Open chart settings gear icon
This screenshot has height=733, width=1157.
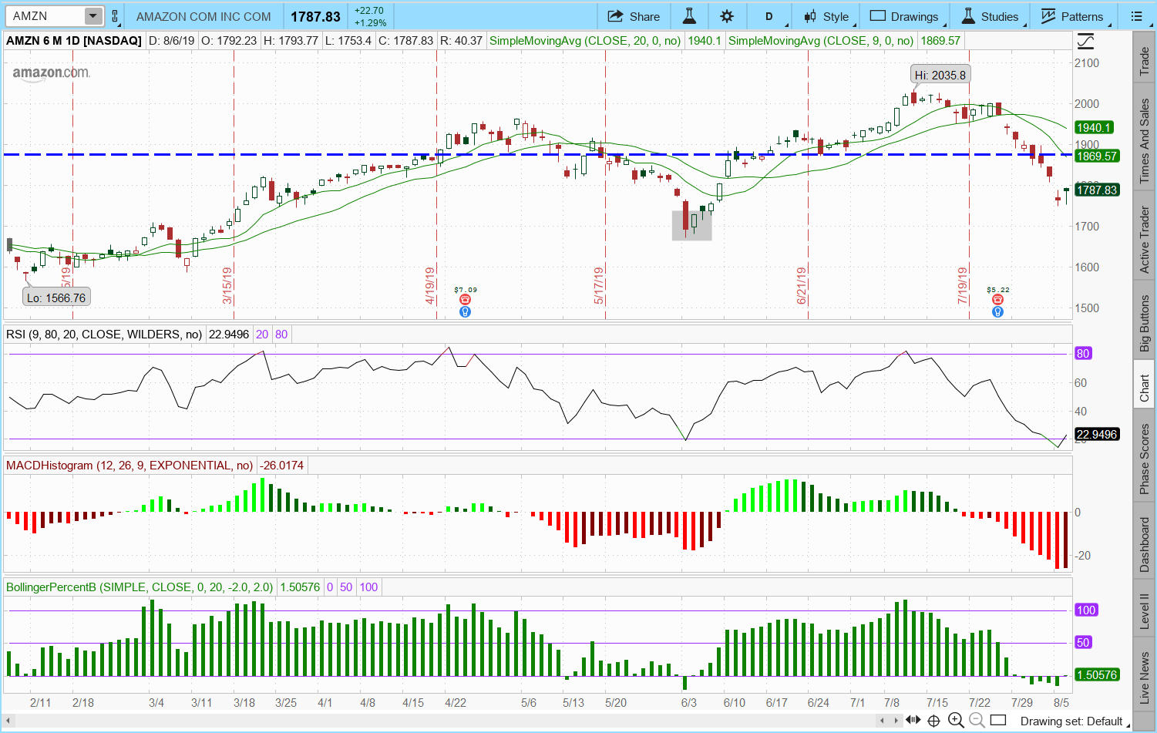tap(727, 16)
